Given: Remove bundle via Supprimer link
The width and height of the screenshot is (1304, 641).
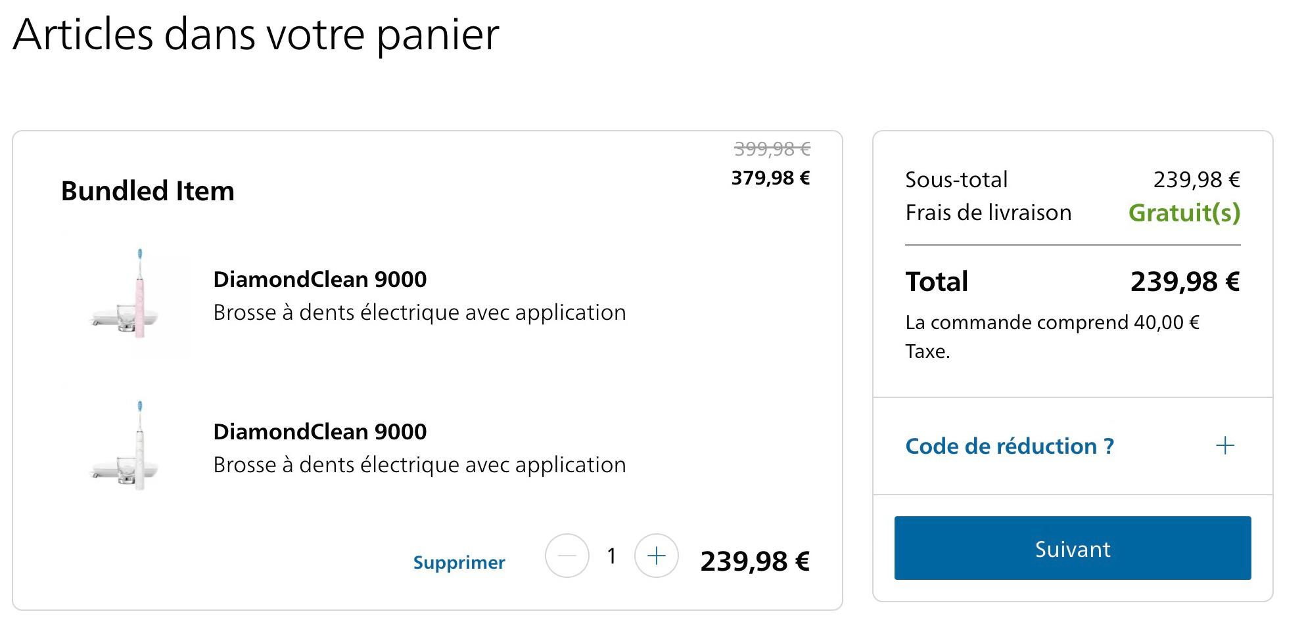Looking at the screenshot, I should point(459,562).
